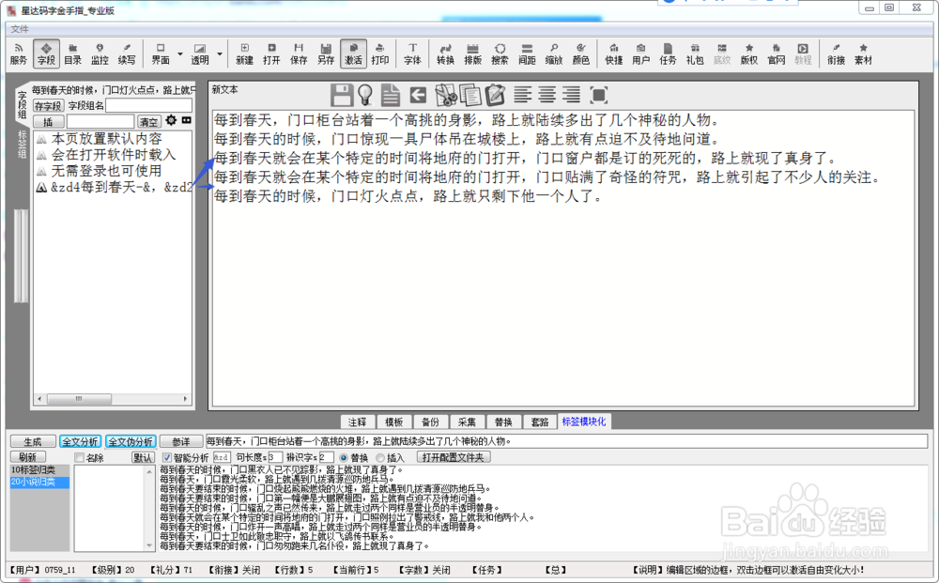Uncheck the 智能分析 checkbox
The width and height of the screenshot is (939, 583).
167,458
